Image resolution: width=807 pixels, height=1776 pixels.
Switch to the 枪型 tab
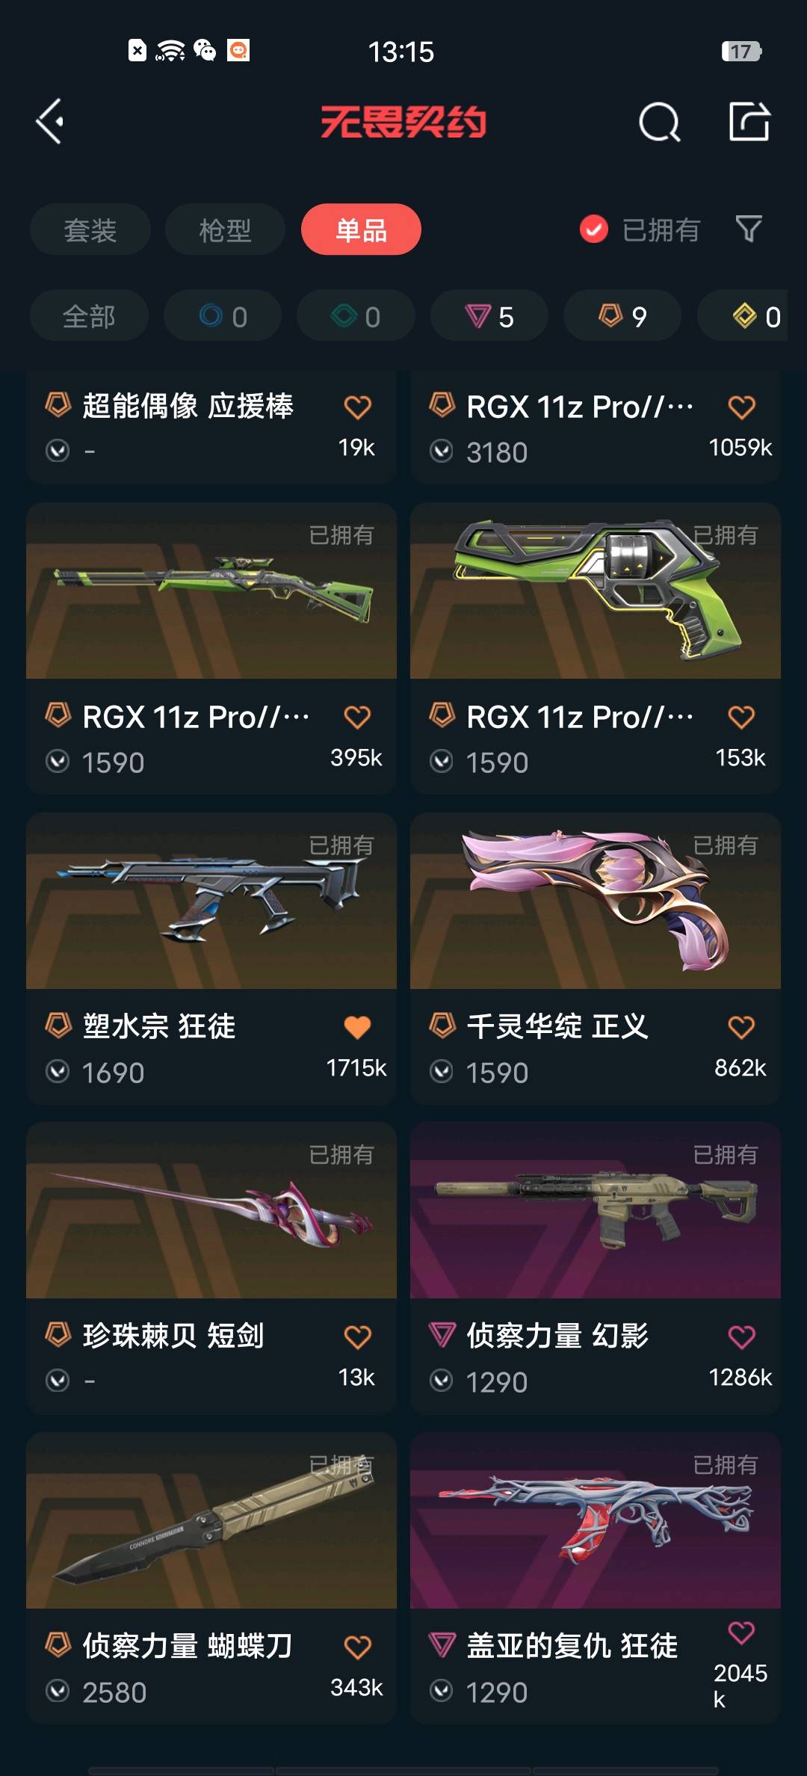(x=225, y=229)
